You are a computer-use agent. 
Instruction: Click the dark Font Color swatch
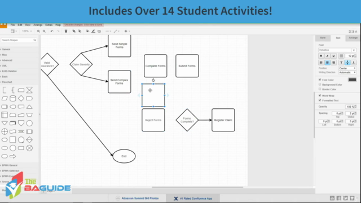352,80
